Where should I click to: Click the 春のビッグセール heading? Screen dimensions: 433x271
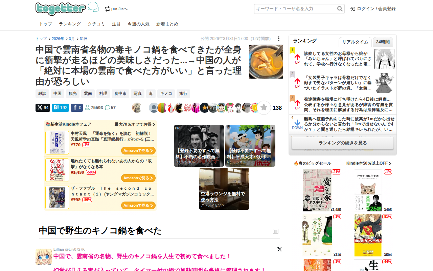pyautogui.click(x=312, y=163)
